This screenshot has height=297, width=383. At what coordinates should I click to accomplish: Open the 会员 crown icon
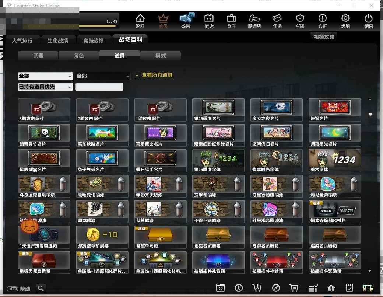point(163,21)
